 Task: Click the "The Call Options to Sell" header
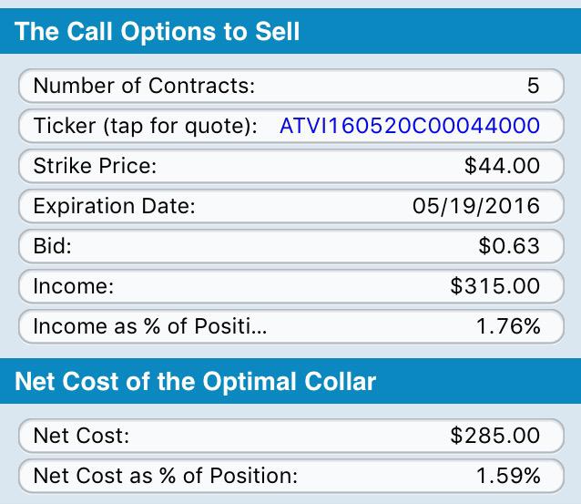point(158,32)
